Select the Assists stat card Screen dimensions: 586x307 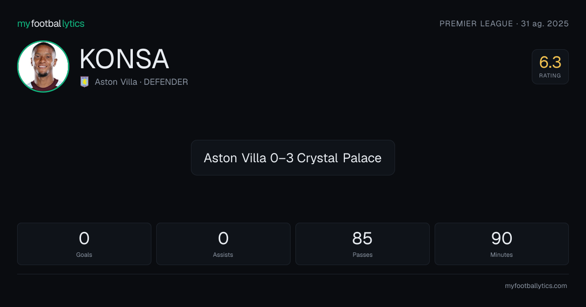tap(223, 244)
